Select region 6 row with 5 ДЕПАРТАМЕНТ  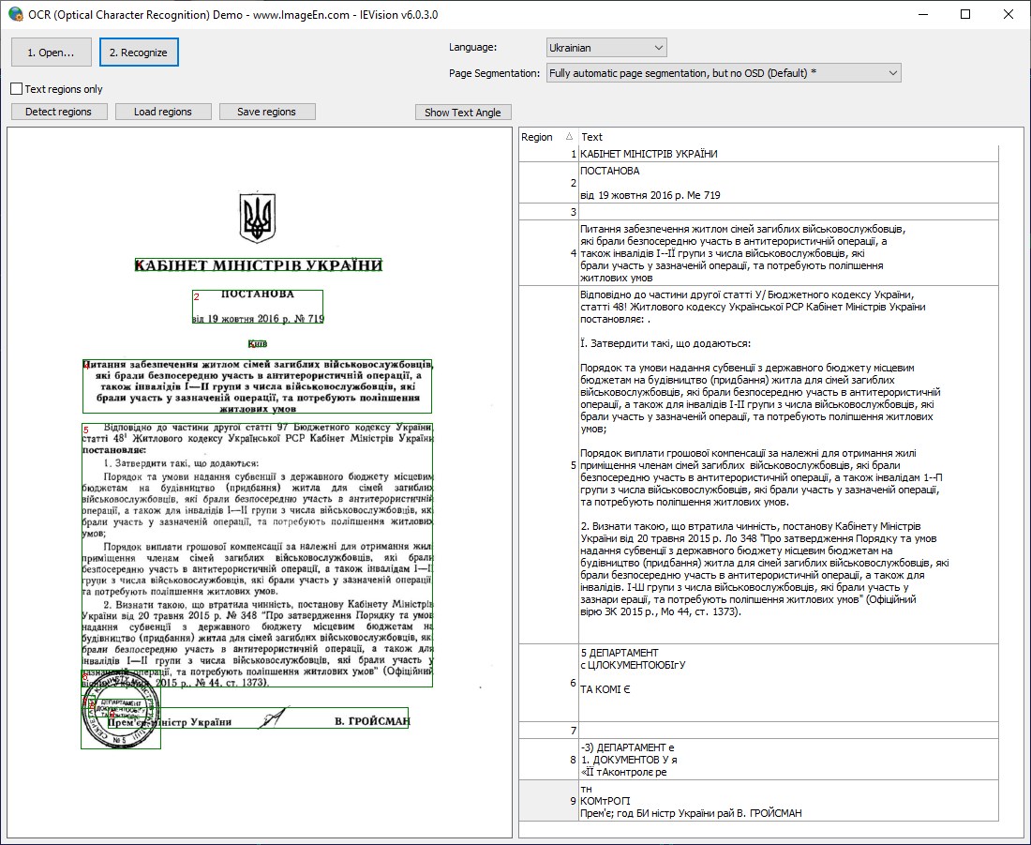(x=759, y=683)
